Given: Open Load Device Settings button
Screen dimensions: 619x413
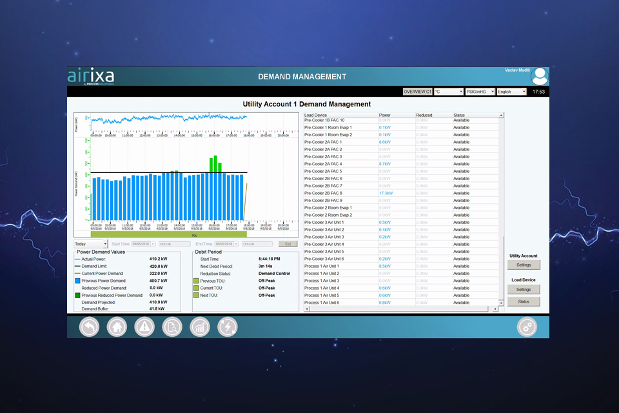Looking at the screenshot, I should click(524, 289).
